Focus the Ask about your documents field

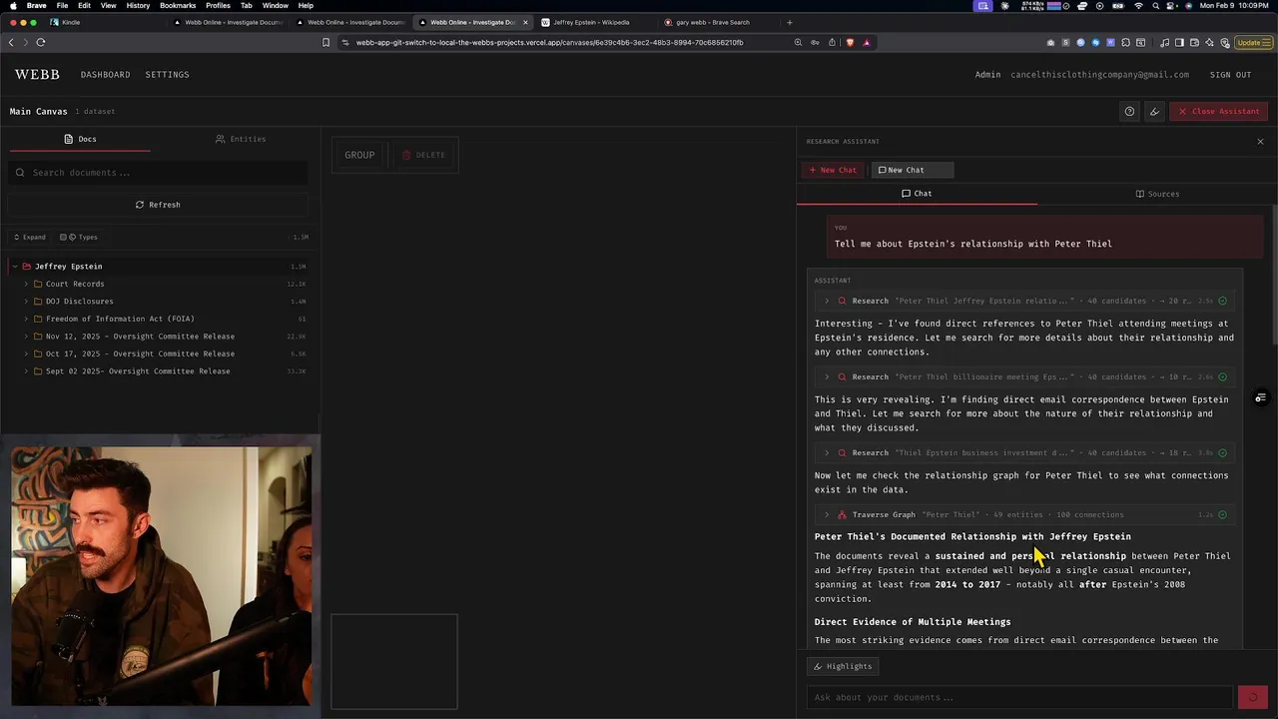(1019, 697)
